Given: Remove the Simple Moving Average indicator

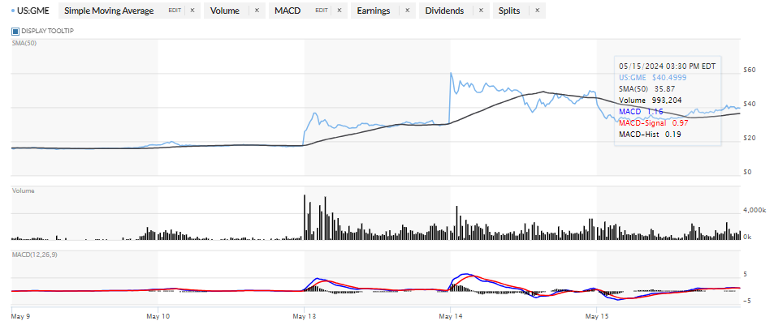Looking at the screenshot, I should 192,11.
